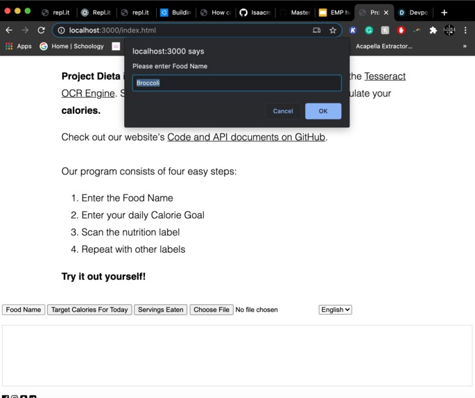This screenshot has height=398, width=475.
Task: Open Chrome three-dot menu
Action: pos(465,31)
